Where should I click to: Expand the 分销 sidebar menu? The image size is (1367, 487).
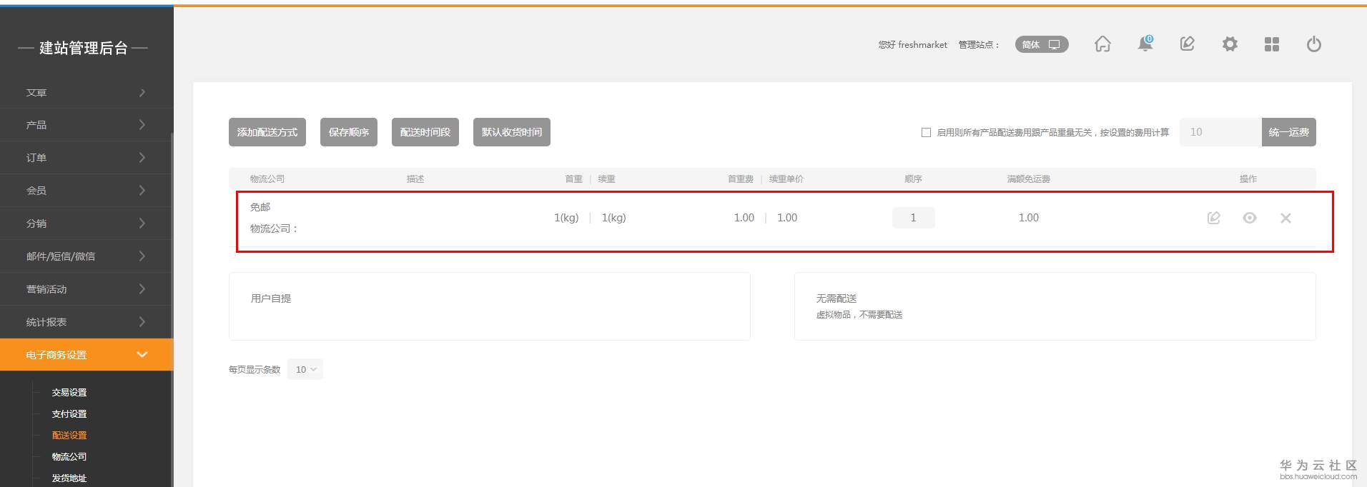86,224
